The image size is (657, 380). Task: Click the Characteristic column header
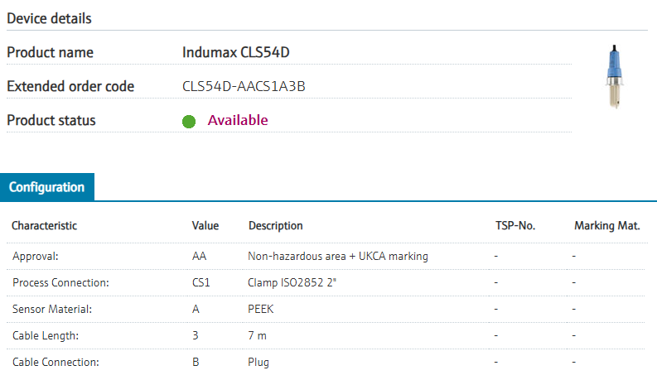pyautogui.click(x=44, y=225)
